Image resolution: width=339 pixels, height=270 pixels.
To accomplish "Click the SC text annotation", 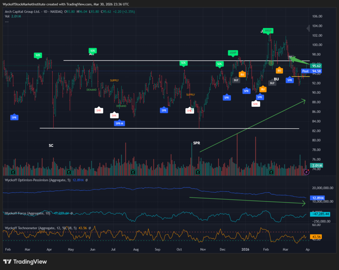I will click(51, 145).
